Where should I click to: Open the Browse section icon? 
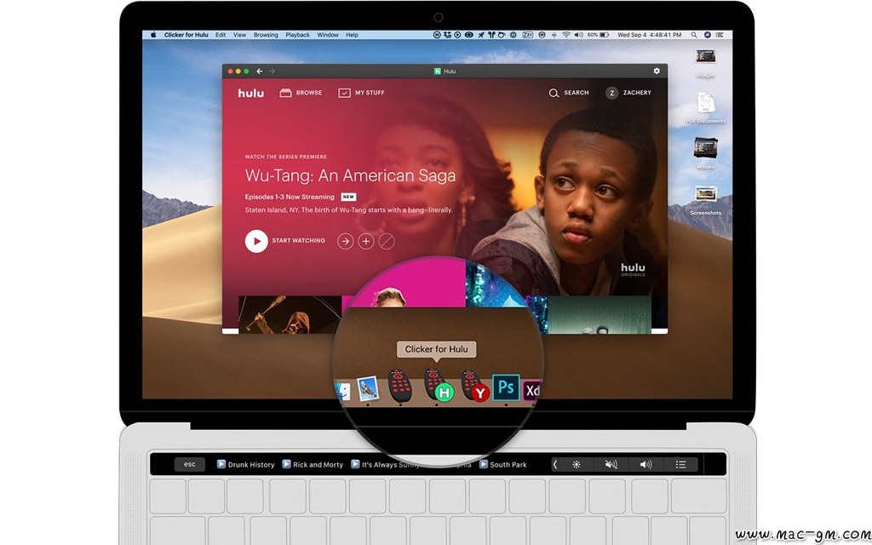285,93
